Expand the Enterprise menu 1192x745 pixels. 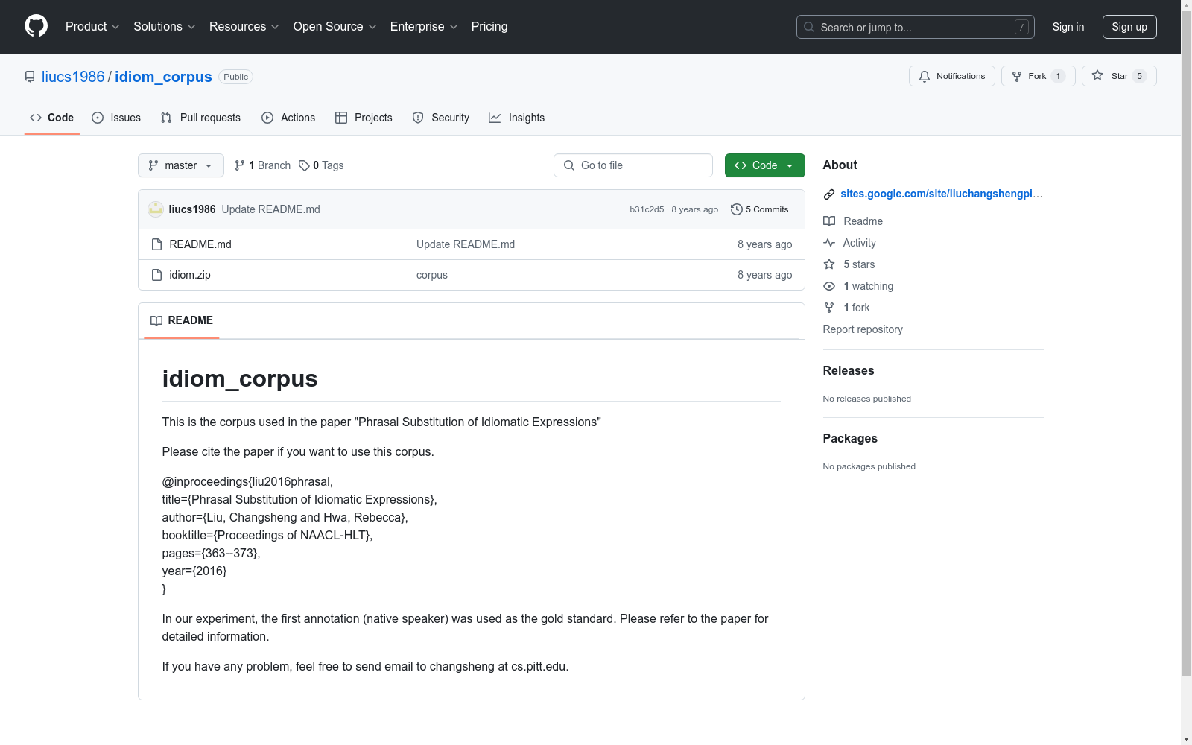coord(424,26)
